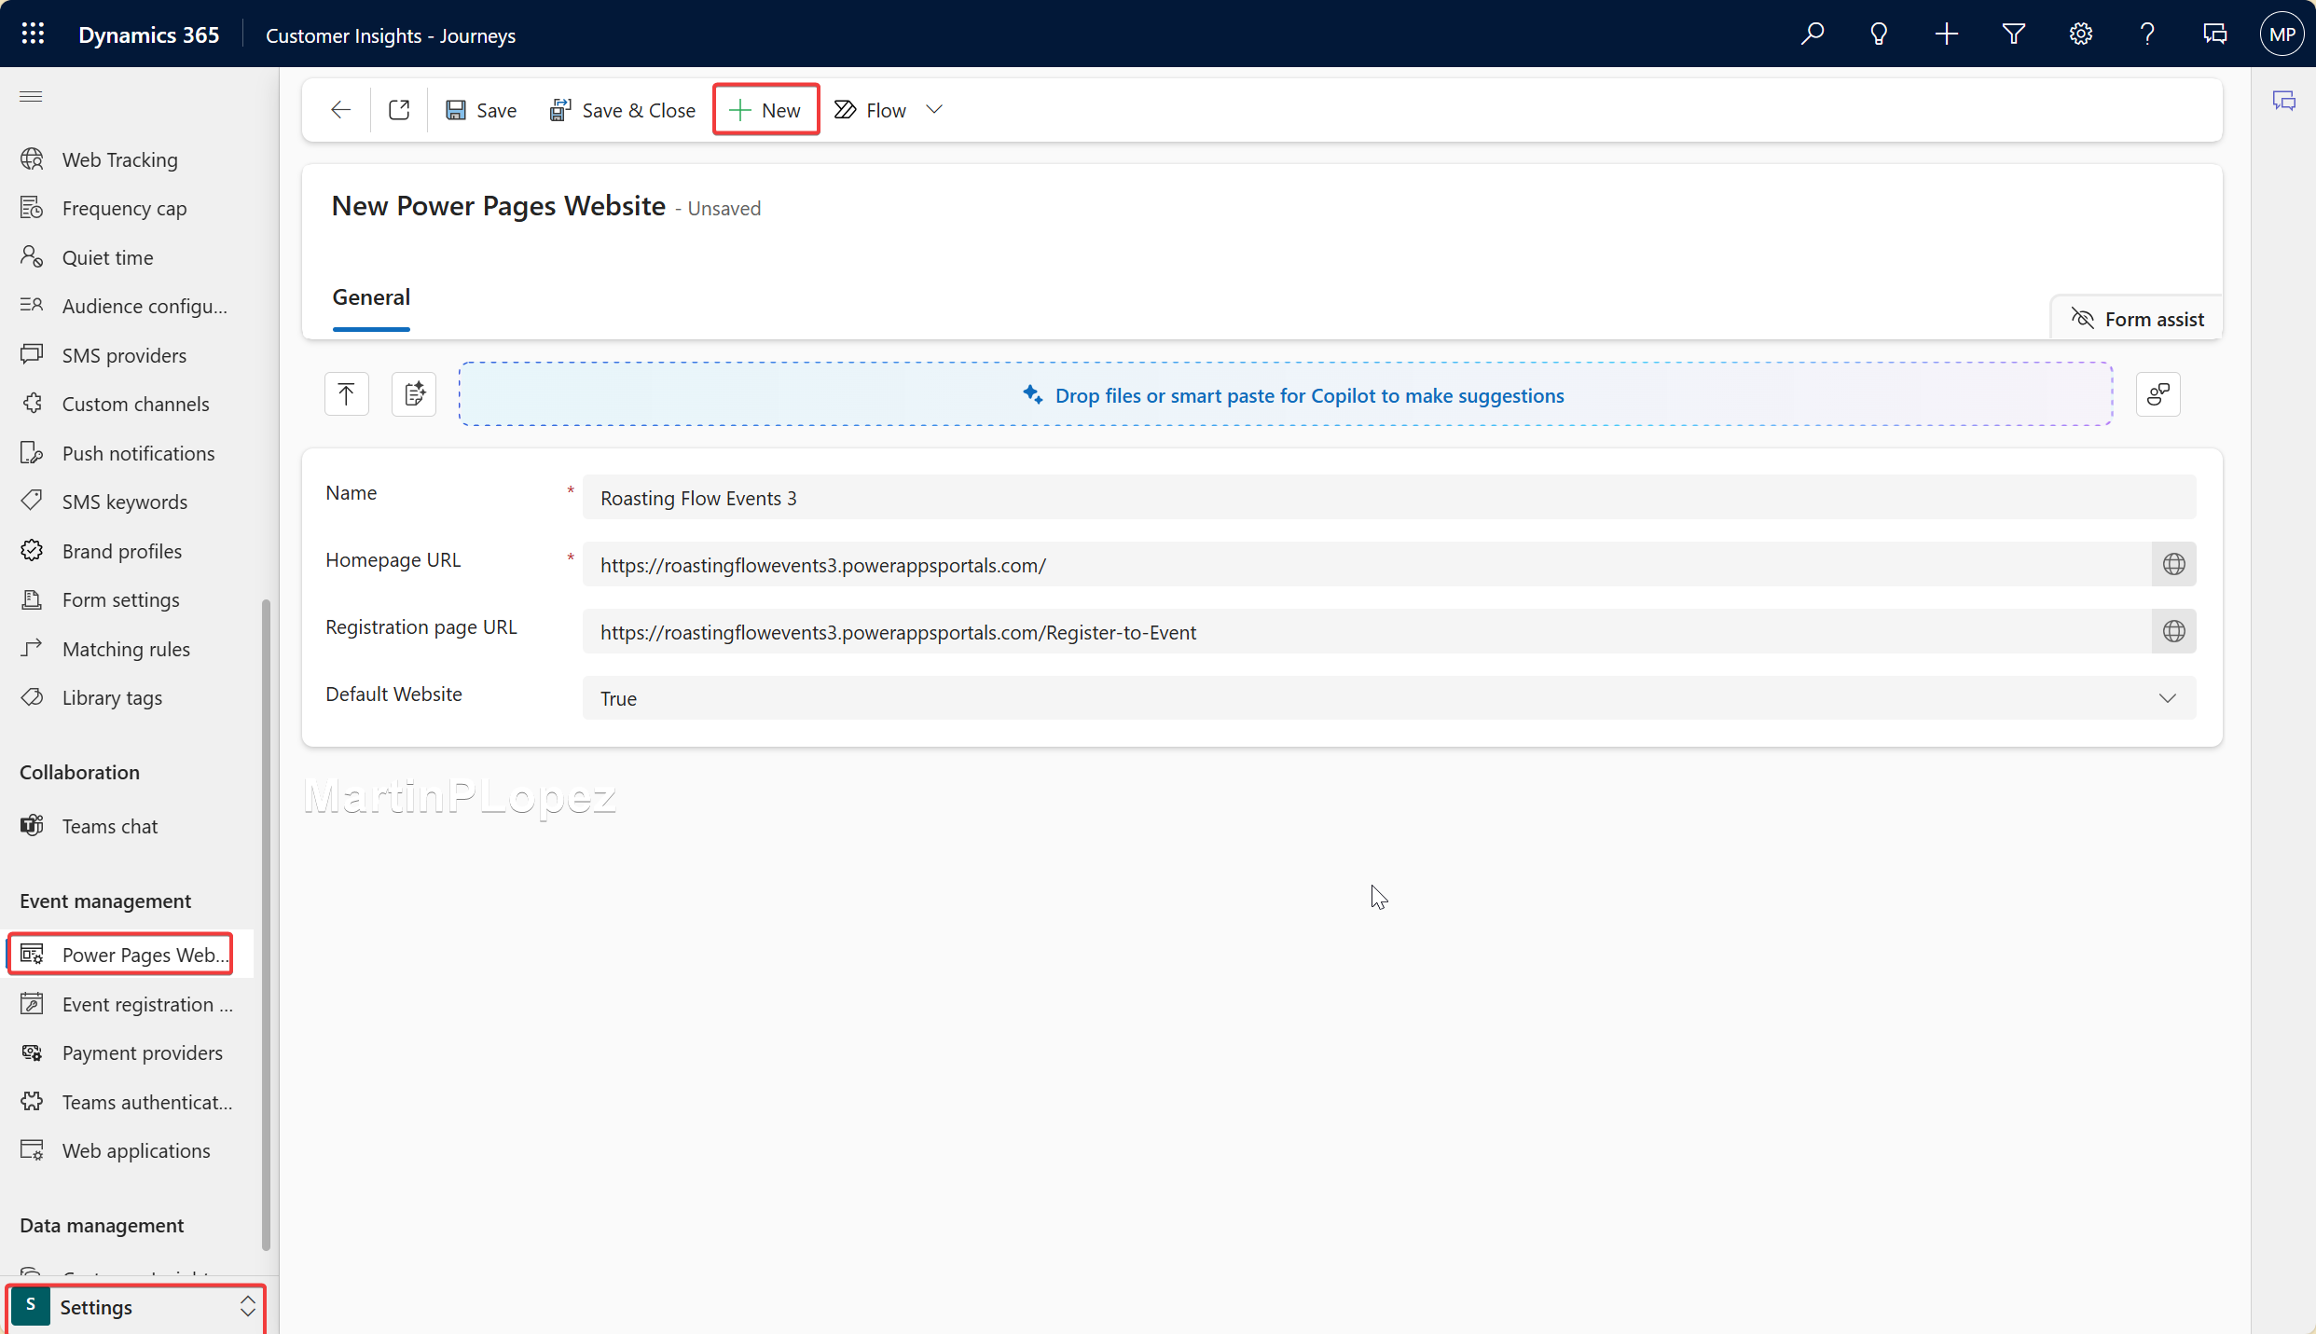
Task: Click the search magnifier icon
Action: (1812, 34)
